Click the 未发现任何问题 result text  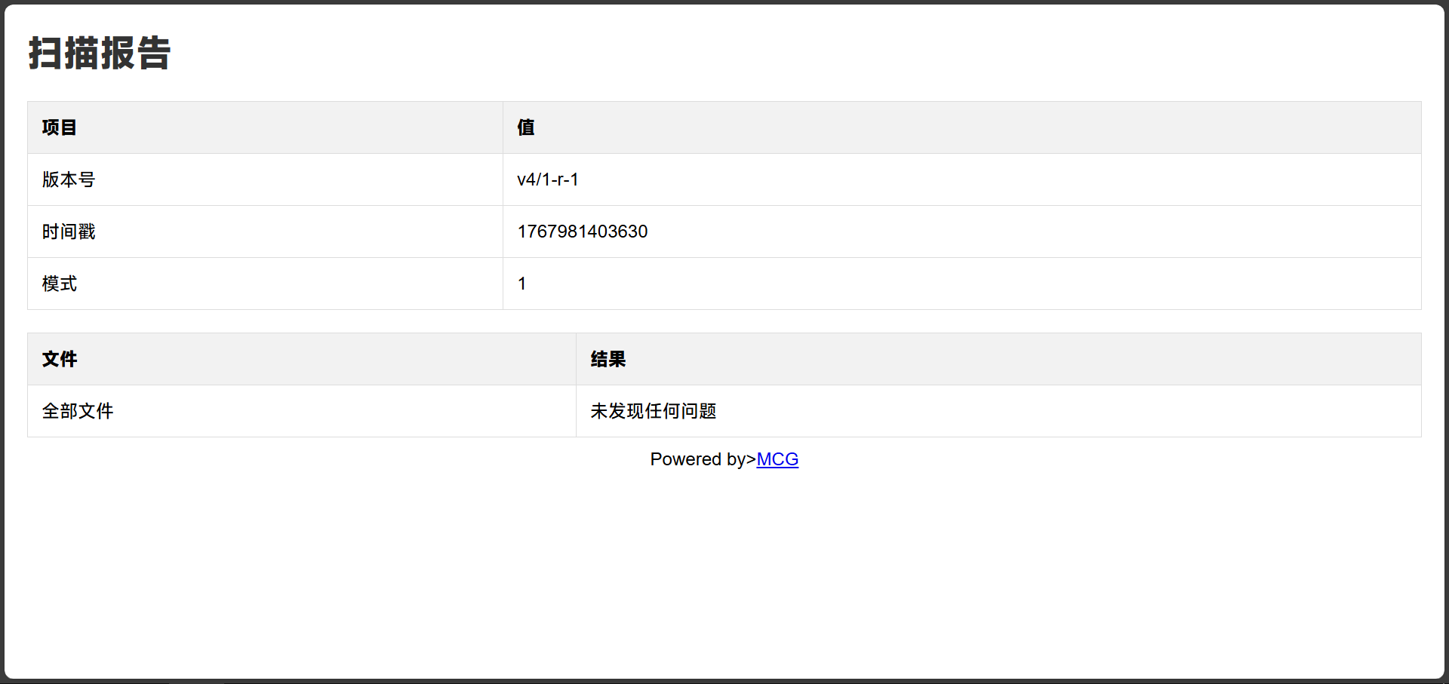tap(653, 411)
